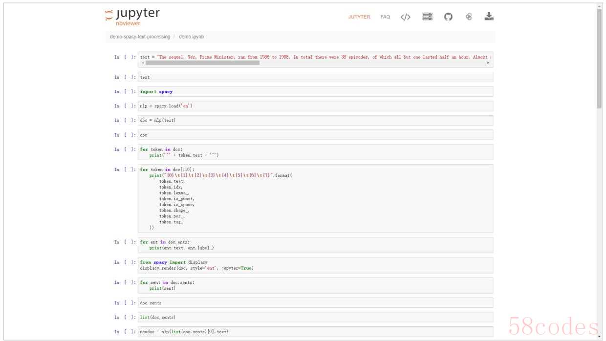606x341 pixels.
Task: Click the token.is_punct line
Action: click(177, 199)
